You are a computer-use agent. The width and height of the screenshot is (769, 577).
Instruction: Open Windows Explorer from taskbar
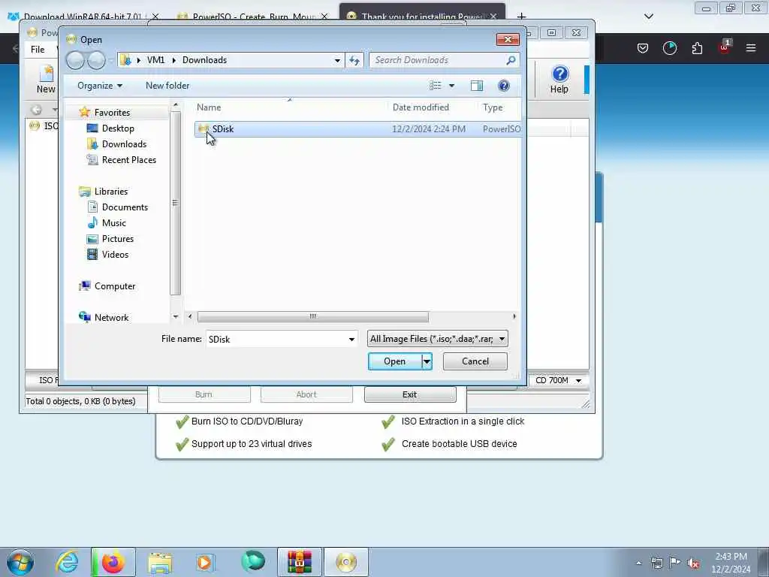click(160, 562)
